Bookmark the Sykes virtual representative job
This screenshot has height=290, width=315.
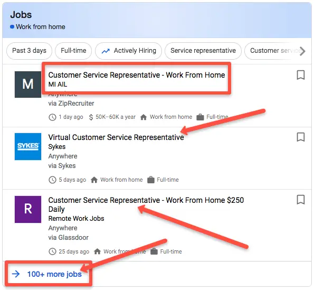(301, 137)
